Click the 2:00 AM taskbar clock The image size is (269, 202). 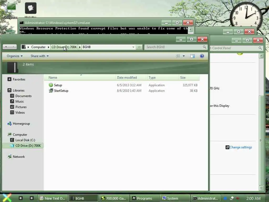pyautogui.click(x=253, y=198)
